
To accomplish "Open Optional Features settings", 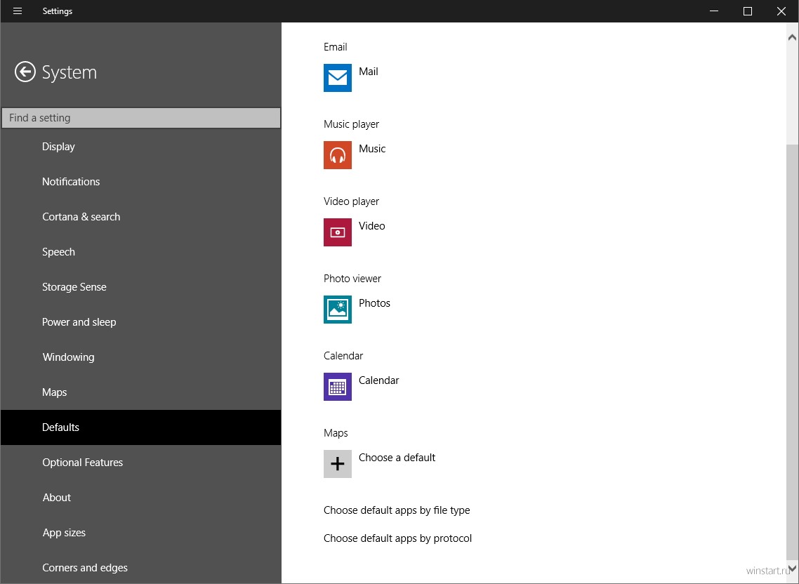I will click(140, 462).
